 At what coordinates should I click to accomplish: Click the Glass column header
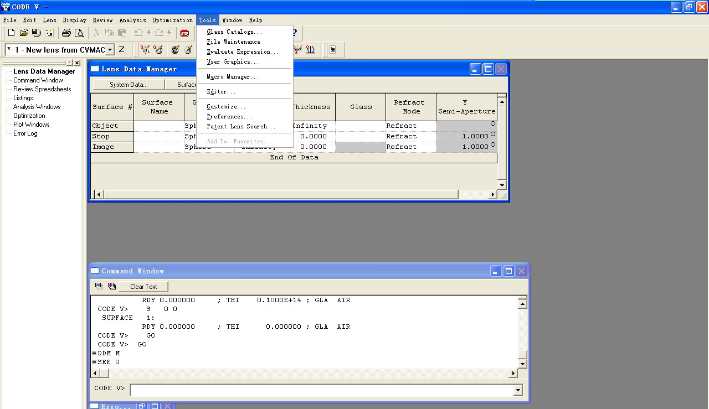tap(361, 107)
